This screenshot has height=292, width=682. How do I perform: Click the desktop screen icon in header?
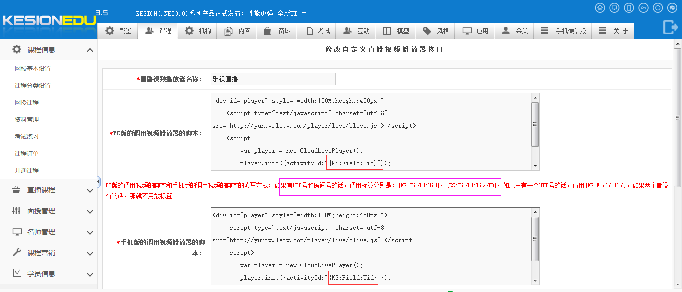614,8
